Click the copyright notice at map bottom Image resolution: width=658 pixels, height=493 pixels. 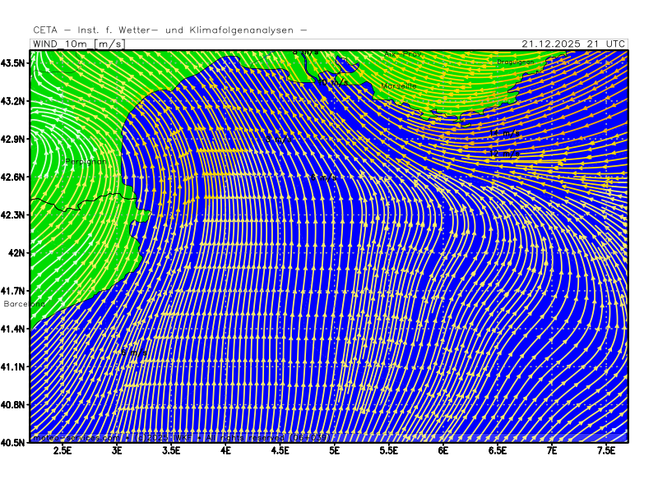pyautogui.click(x=181, y=437)
